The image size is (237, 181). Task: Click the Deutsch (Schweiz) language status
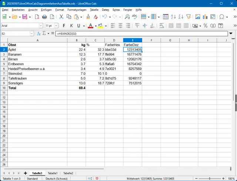[54, 178]
